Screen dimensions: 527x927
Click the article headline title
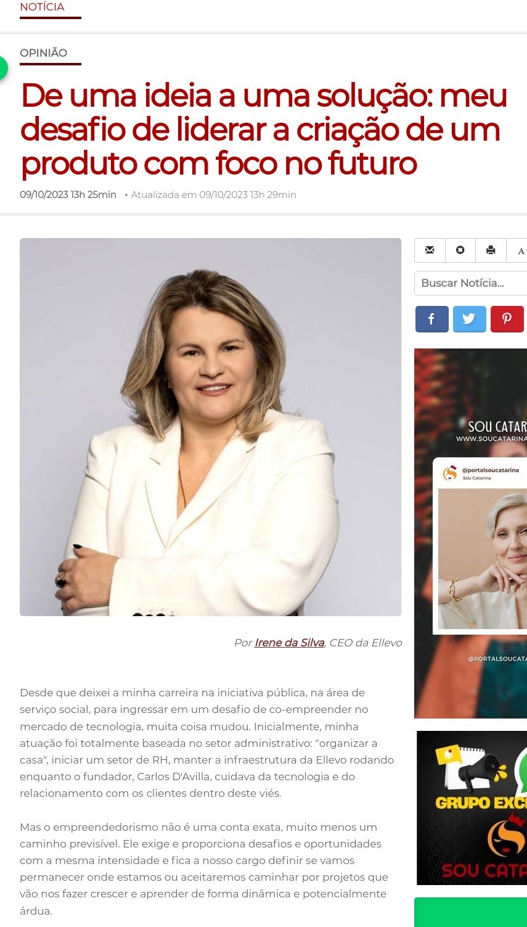pyautogui.click(x=264, y=130)
